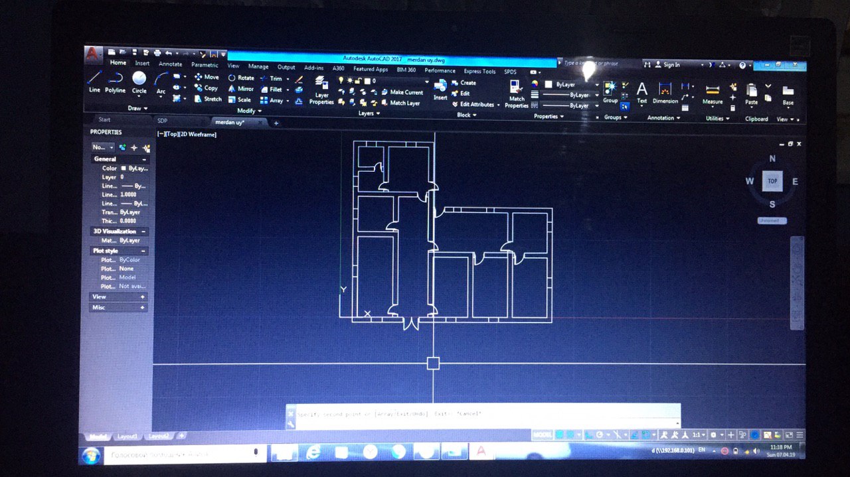Expand the Properties ribbon panel dropdown
Screen dimensions: 850x477
[x=549, y=116]
